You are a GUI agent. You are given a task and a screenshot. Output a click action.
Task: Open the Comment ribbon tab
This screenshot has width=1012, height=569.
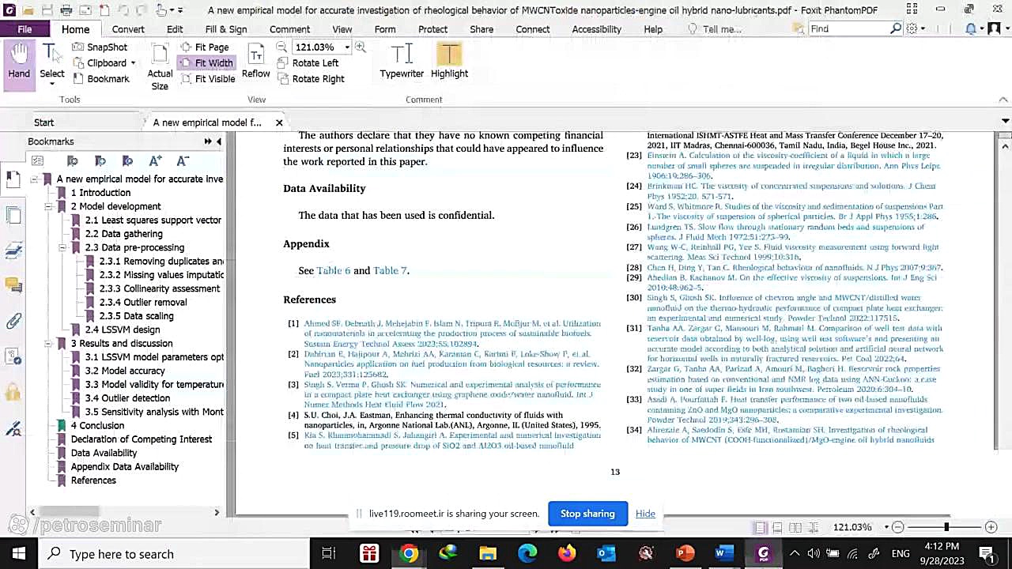click(289, 29)
